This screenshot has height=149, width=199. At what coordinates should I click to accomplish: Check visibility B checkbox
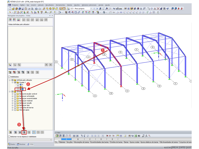18,87
